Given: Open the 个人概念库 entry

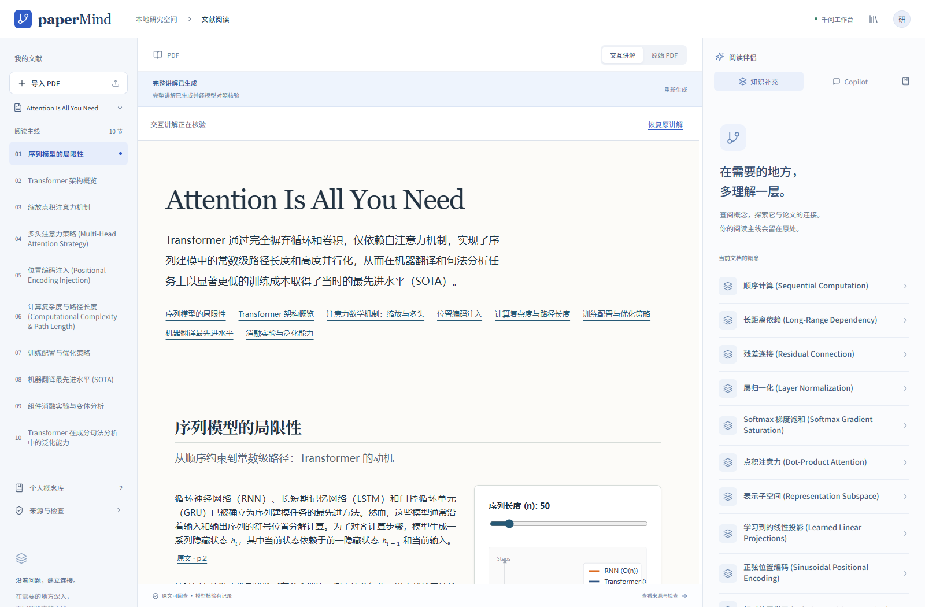Looking at the screenshot, I should pyautogui.click(x=68, y=488).
